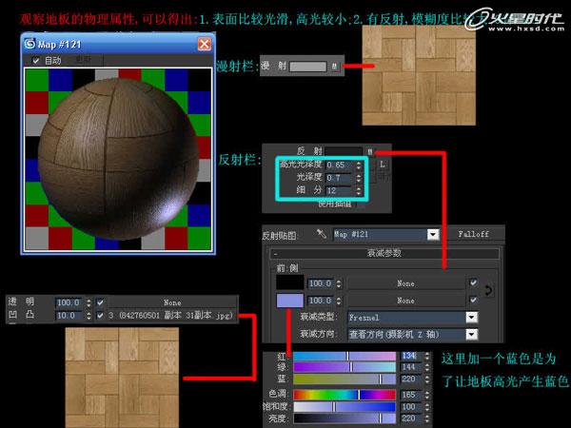Click the M map button beside 漫射
This screenshot has height=428, width=571.
334,67
